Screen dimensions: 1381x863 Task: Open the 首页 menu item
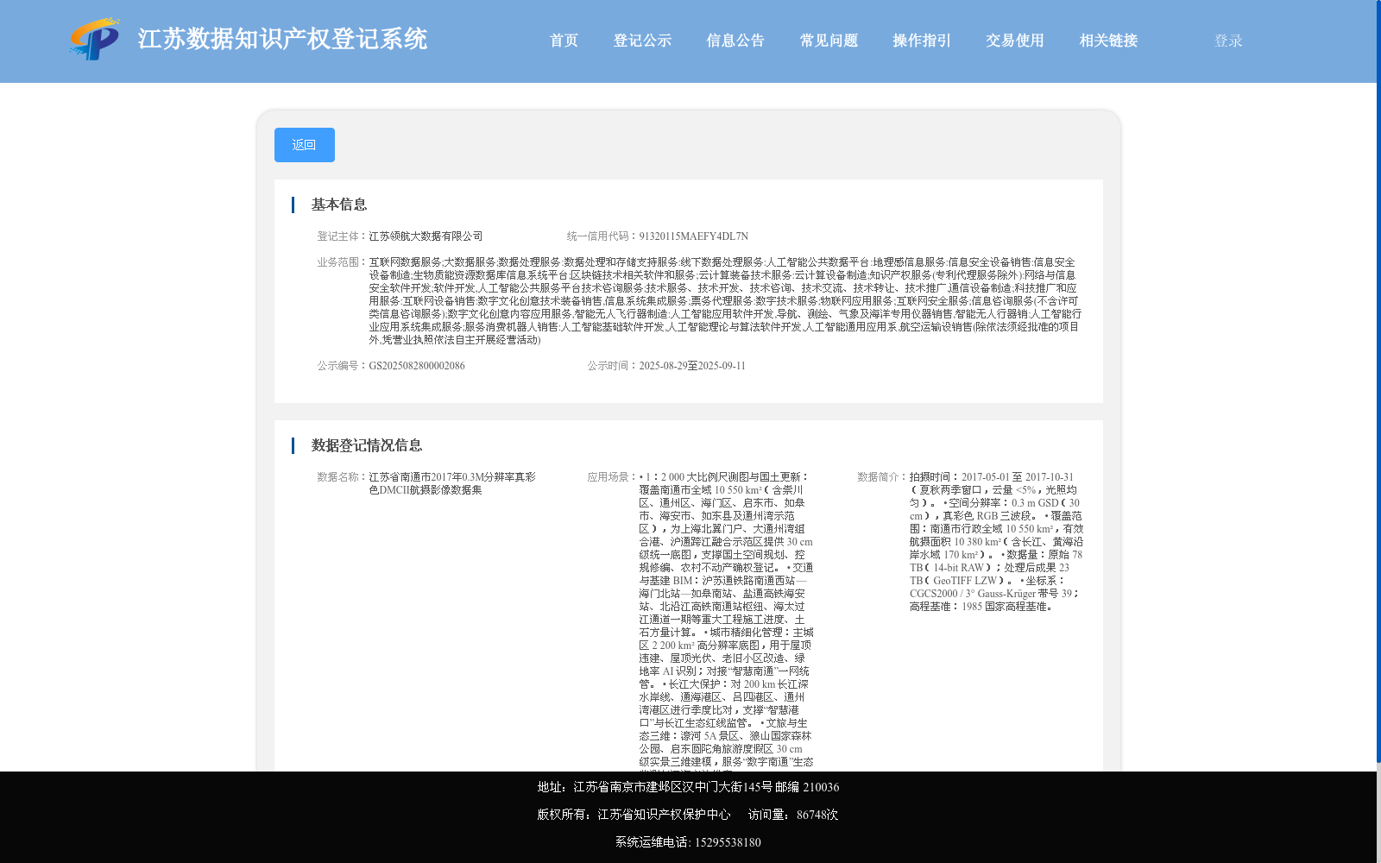564,41
